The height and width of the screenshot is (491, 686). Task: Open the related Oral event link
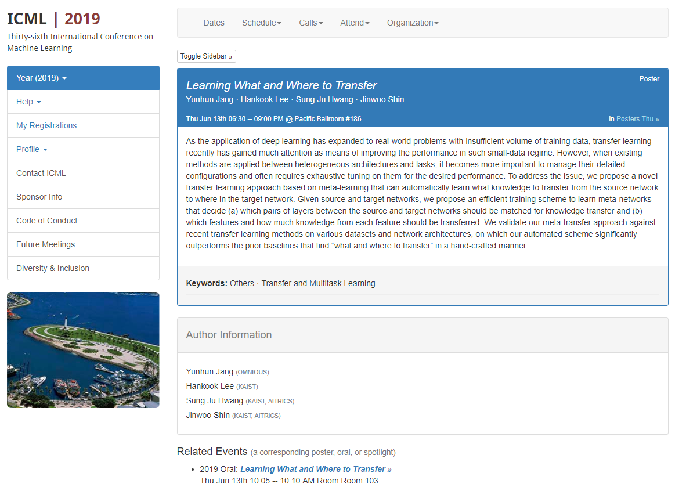pyautogui.click(x=316, y=469)
